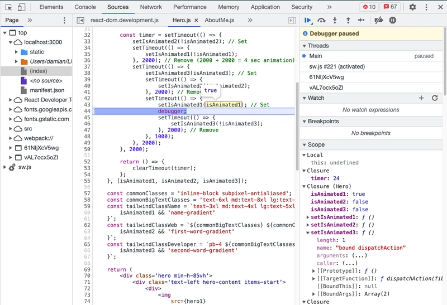This screenshot has width=447, height=305.
Task: Toggle the navigator sidebar icon
Action: [x=80, y=20]
